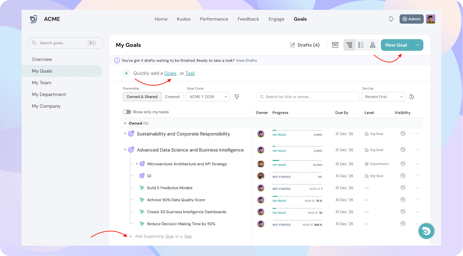Click the plus icon beside Quickly add
463x256 pixels.
[126, 73]
